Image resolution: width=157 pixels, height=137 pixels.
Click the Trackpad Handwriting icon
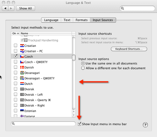[x=26, y=40]
